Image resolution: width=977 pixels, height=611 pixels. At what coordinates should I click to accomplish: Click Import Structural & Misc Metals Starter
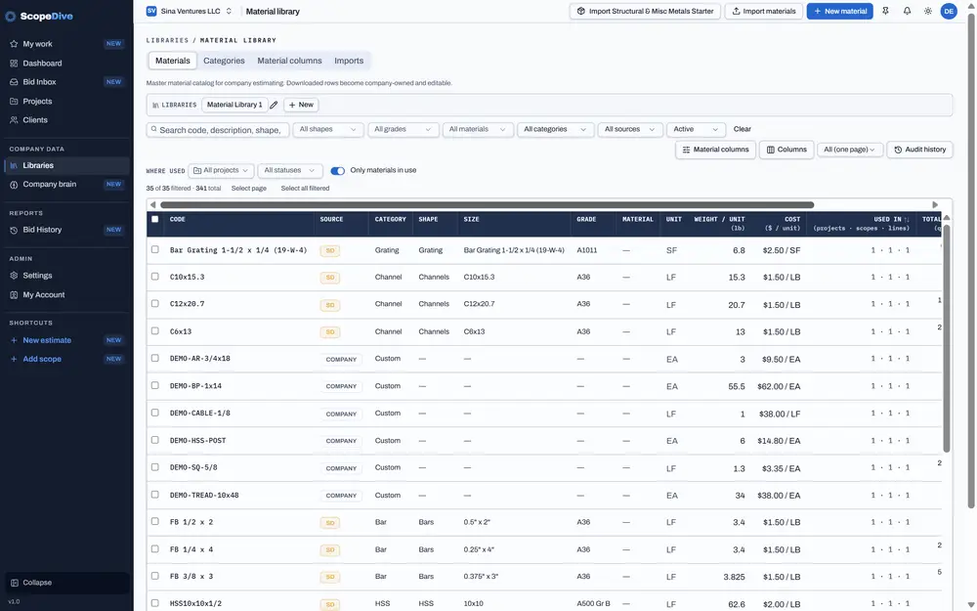click(x=645, y=11)
